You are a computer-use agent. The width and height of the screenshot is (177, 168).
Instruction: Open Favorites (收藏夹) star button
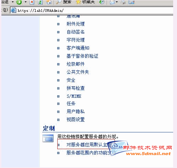pos(85,2)
